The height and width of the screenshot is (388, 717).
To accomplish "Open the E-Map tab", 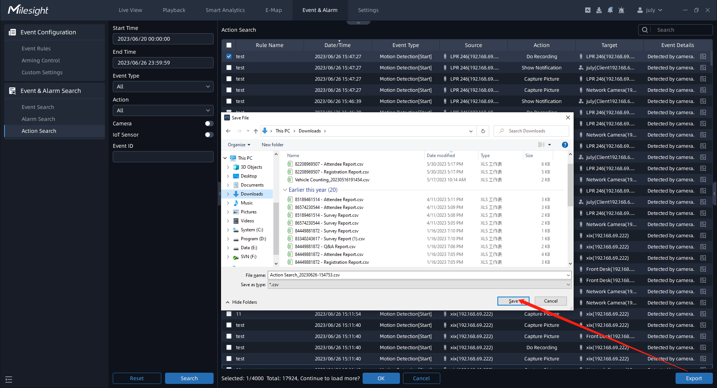I will 274,10.
